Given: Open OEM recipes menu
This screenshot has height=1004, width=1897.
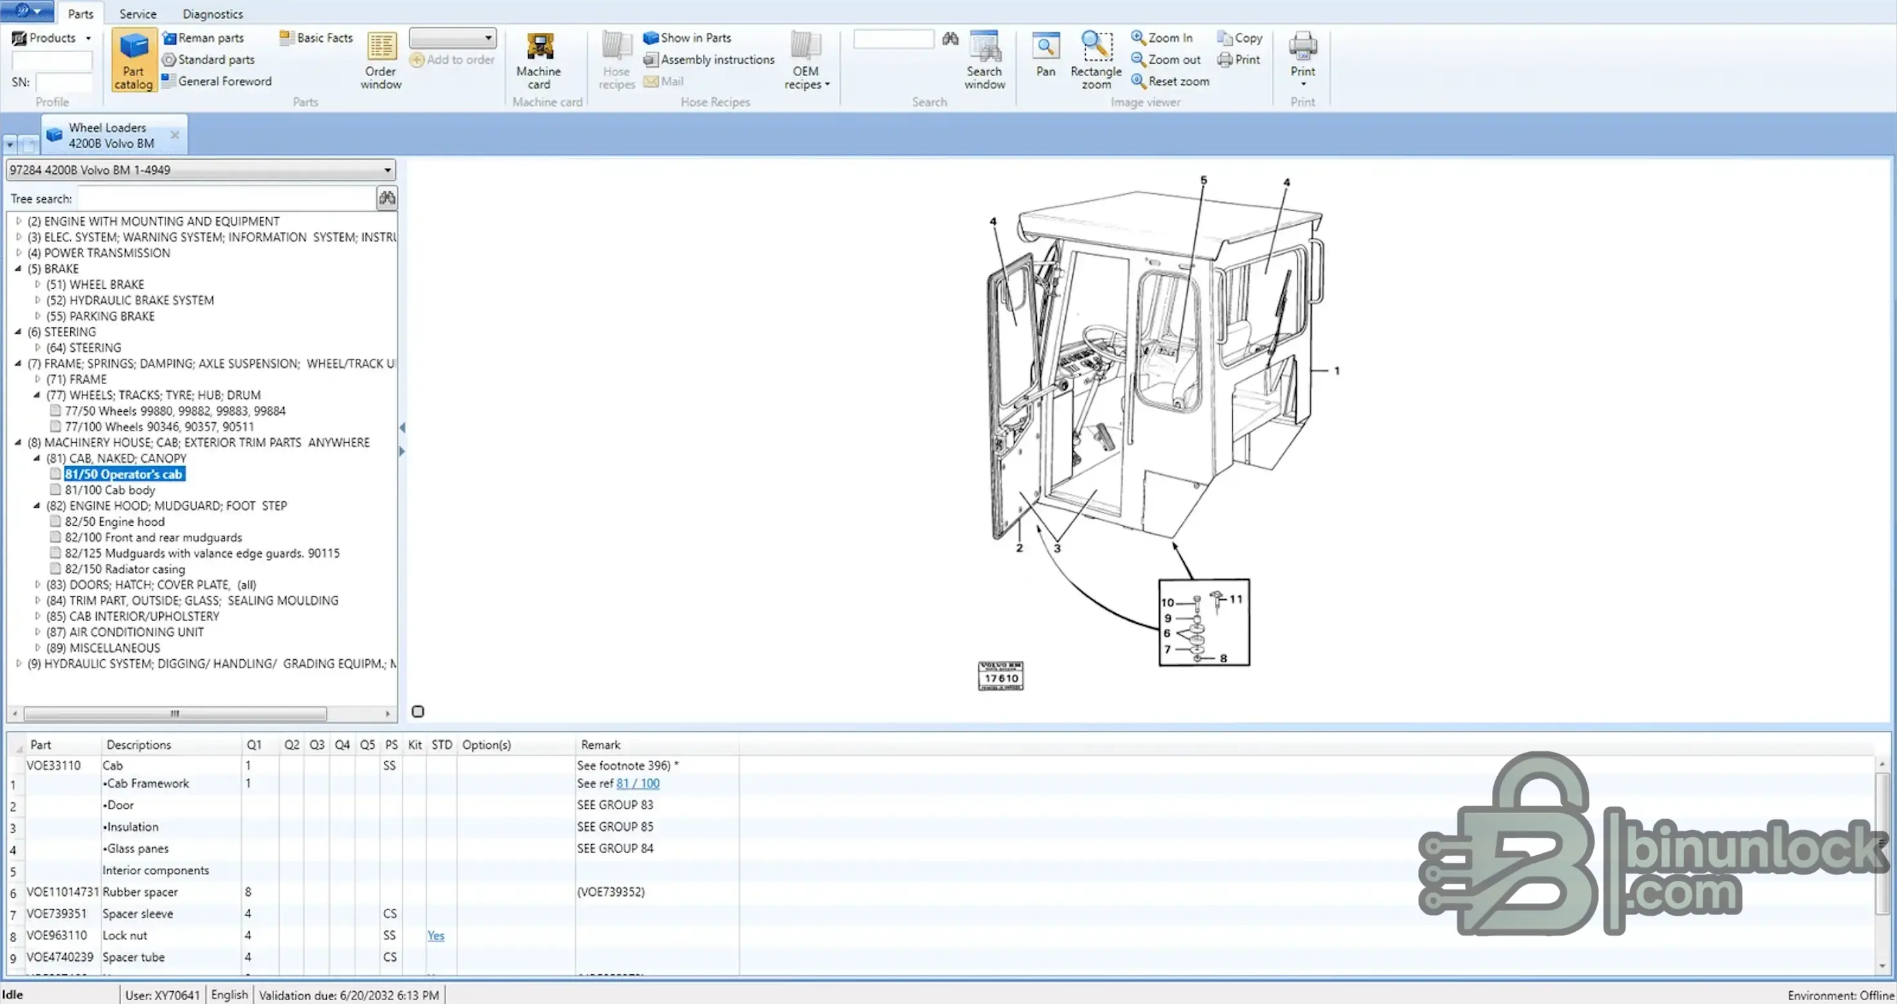Looking at the screenshot, I should 807,61.
